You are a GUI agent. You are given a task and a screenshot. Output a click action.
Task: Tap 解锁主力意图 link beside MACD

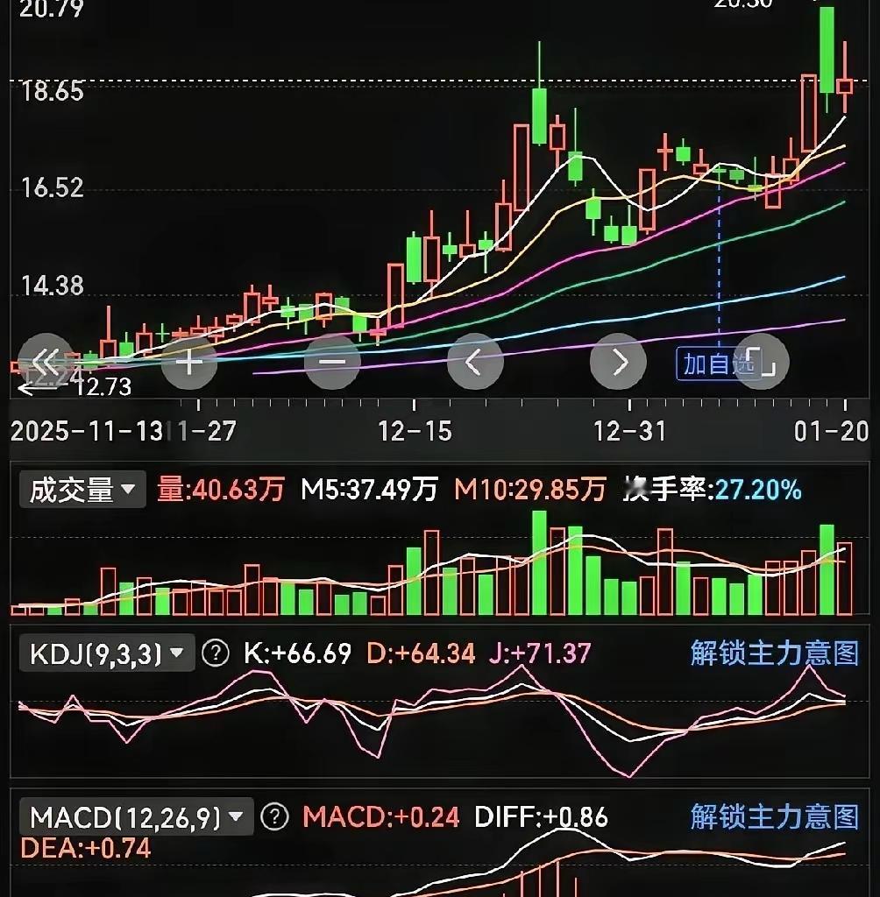point(774,816)
